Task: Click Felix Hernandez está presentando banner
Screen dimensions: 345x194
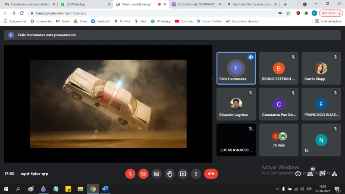Action: pyautogui.click(x=172, y=35)
